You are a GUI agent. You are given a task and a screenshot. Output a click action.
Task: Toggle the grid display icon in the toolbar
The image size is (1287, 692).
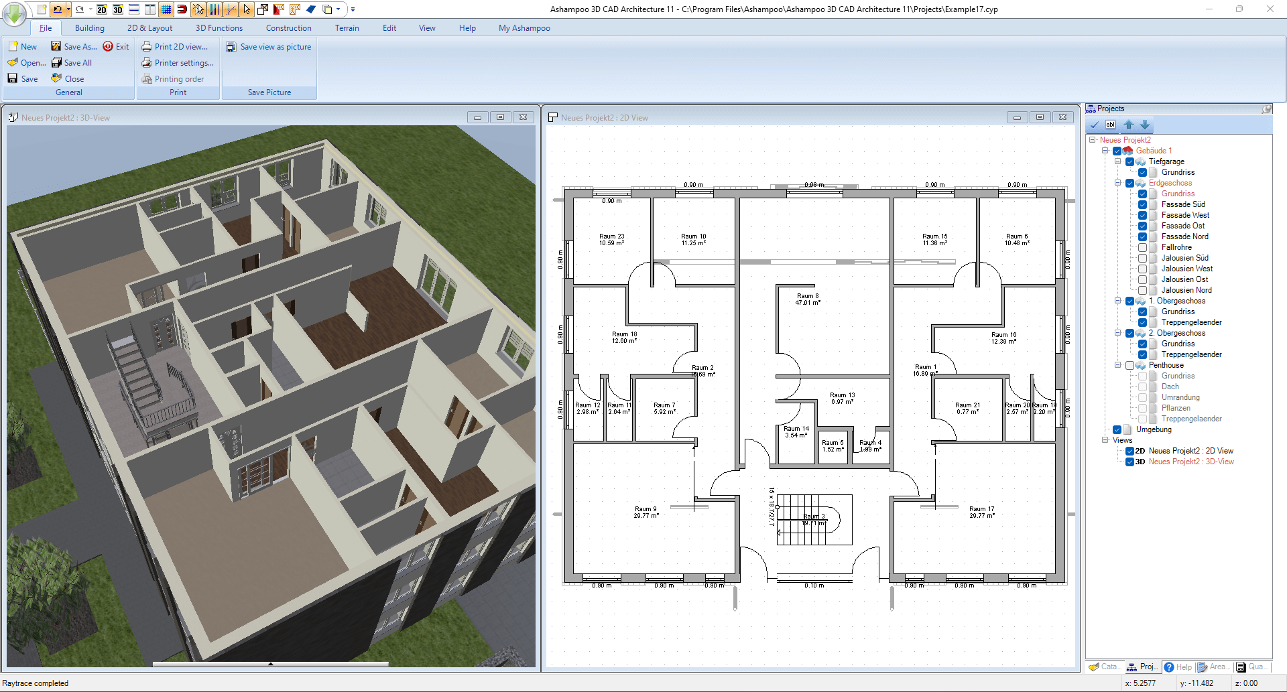pos(166,10)
